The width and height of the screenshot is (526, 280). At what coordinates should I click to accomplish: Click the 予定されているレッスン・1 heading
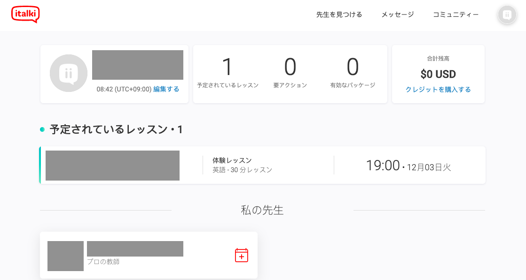click(x=116, y=129)
